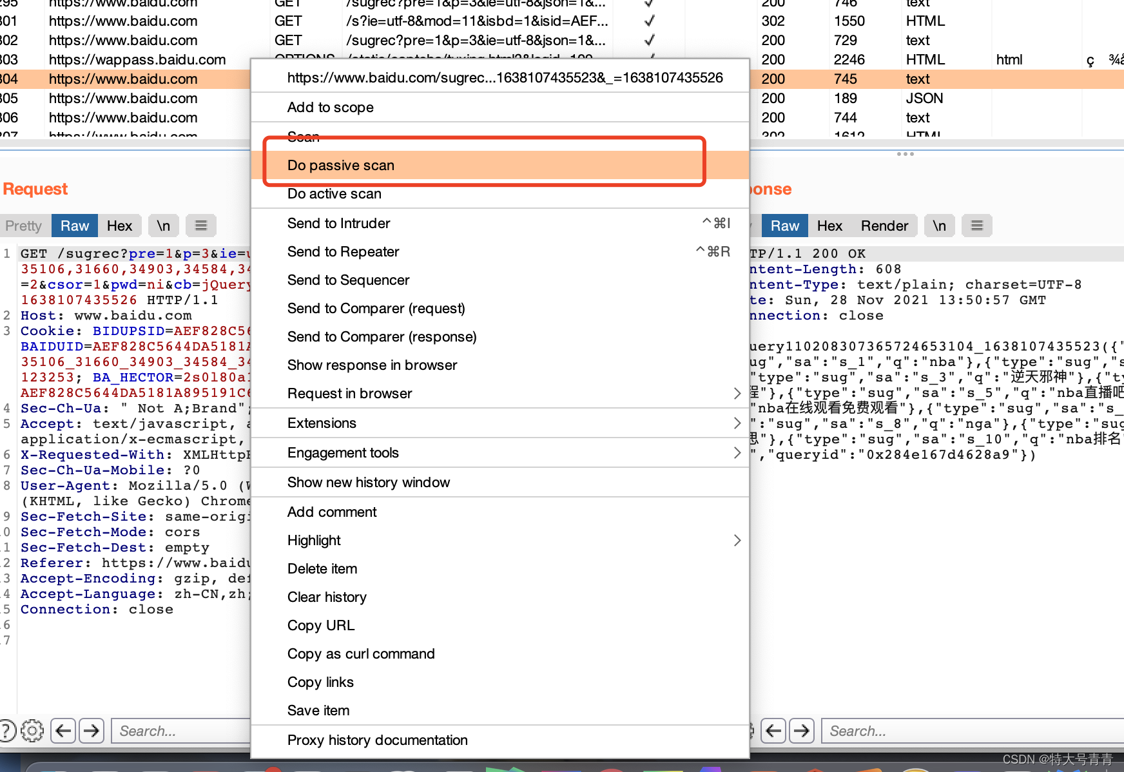Click the request search input field
The height and width of the screenshot is (772, 1124).
tap(182, 731)
